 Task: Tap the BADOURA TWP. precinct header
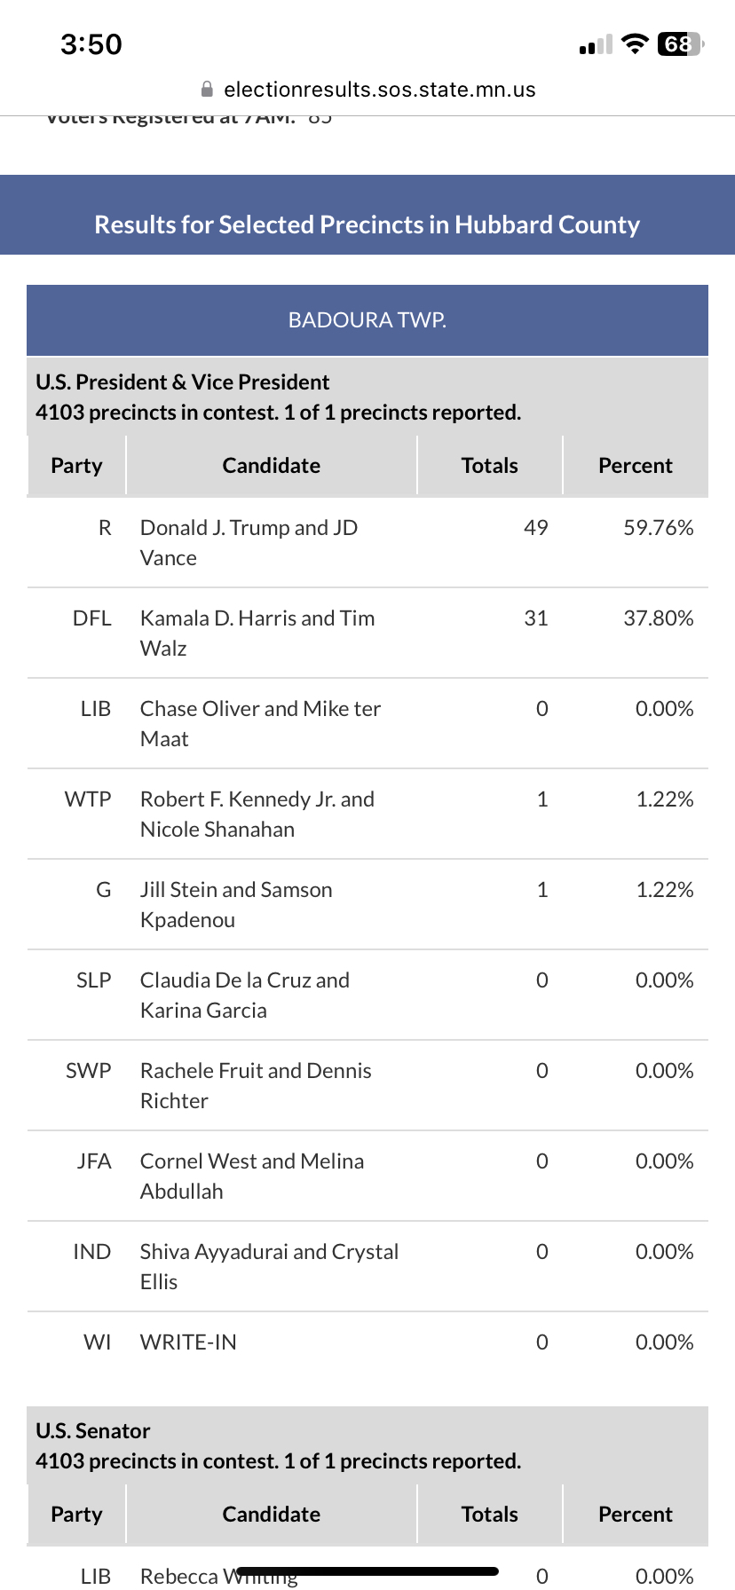pyautogui.click(x=367, y=320)
